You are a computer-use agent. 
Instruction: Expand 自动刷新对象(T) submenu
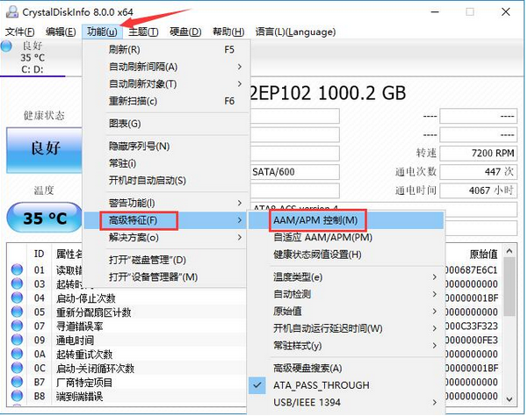(x=167, y=83)
